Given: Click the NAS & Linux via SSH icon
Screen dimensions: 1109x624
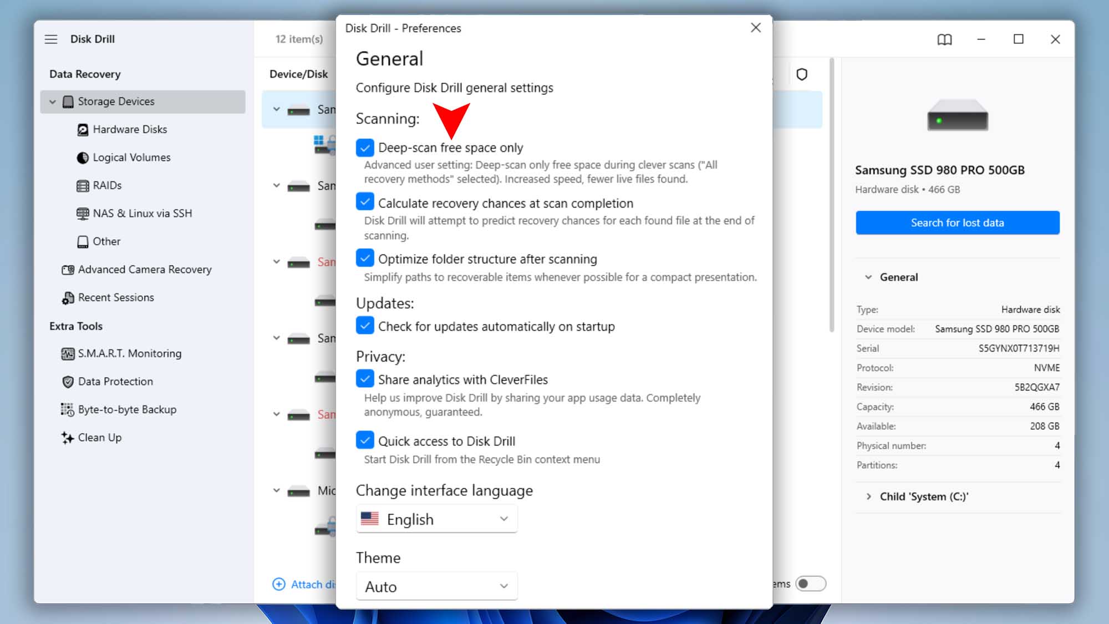Looking at the screenshot, I should pyautogui.click(x=83, y=214).
